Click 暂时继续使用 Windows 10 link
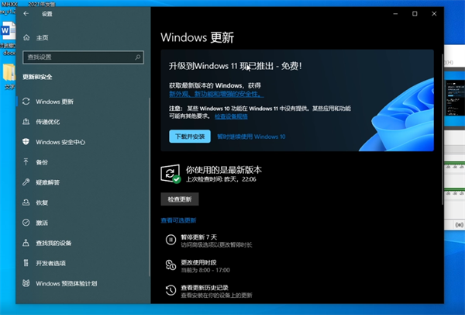The height and width of the screenshot is (315, 465). point(251,137)
